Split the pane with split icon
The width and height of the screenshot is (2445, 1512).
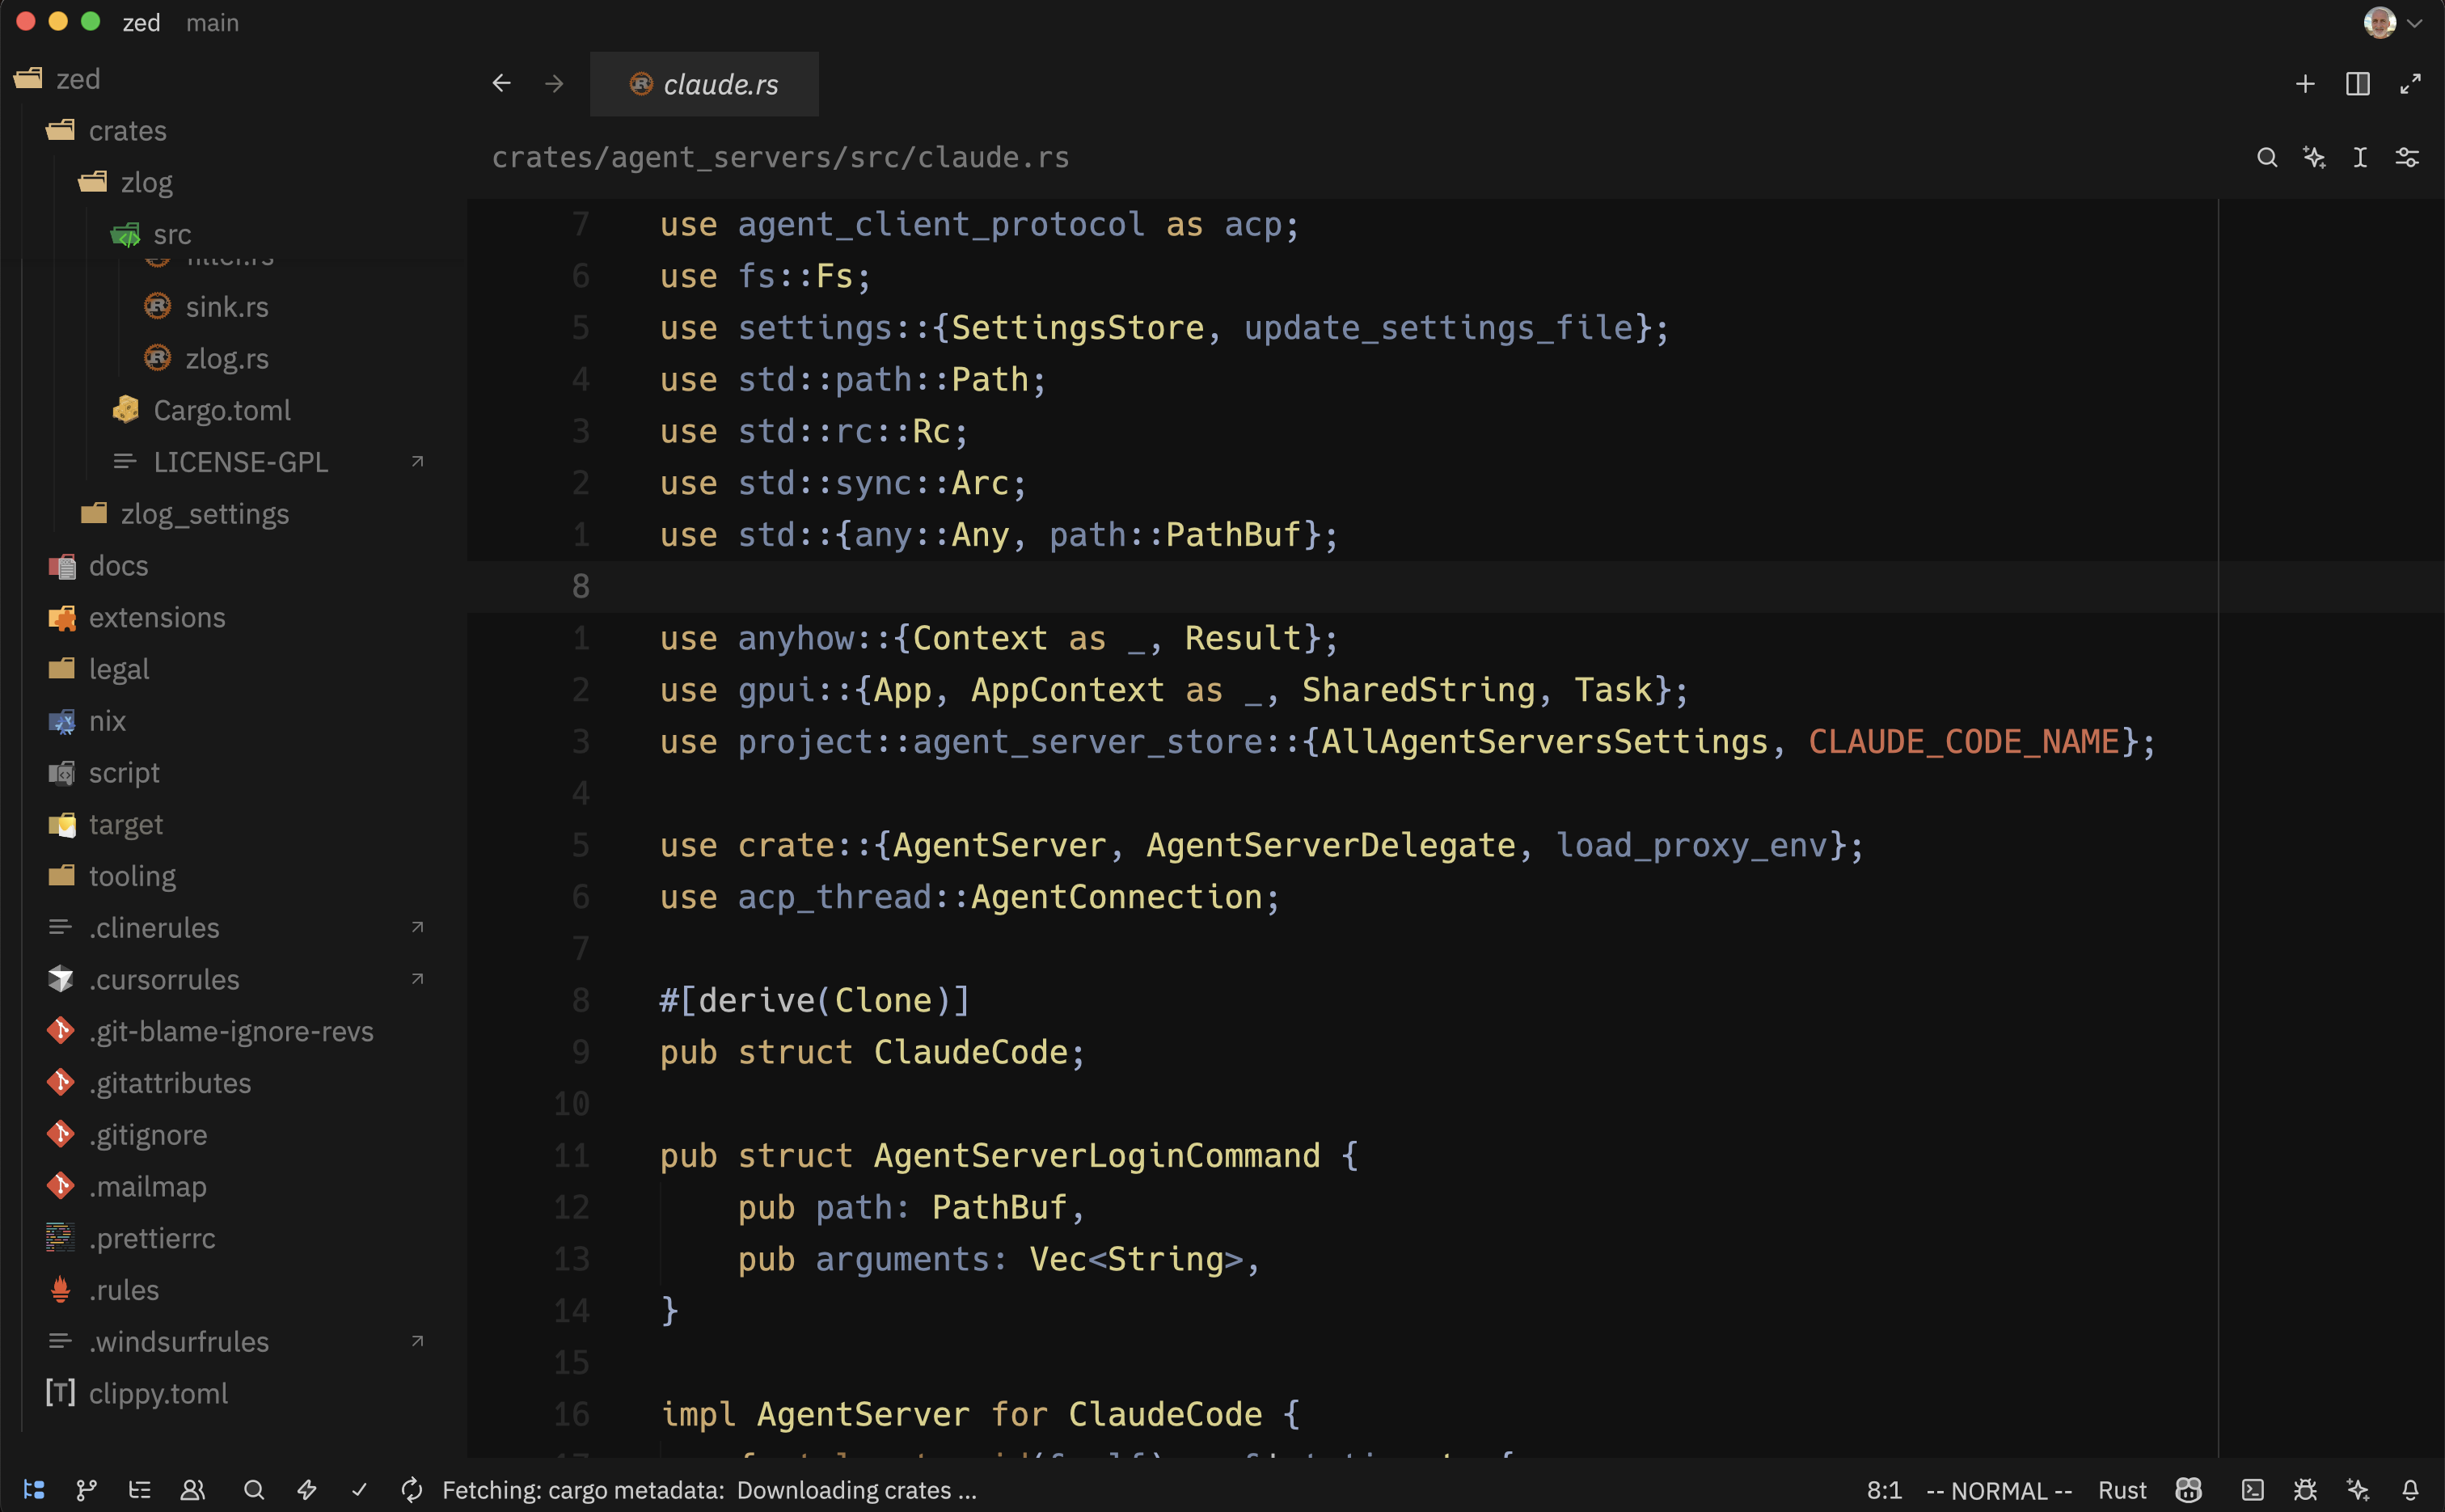pyautogui.click(x=2358, y=84)
